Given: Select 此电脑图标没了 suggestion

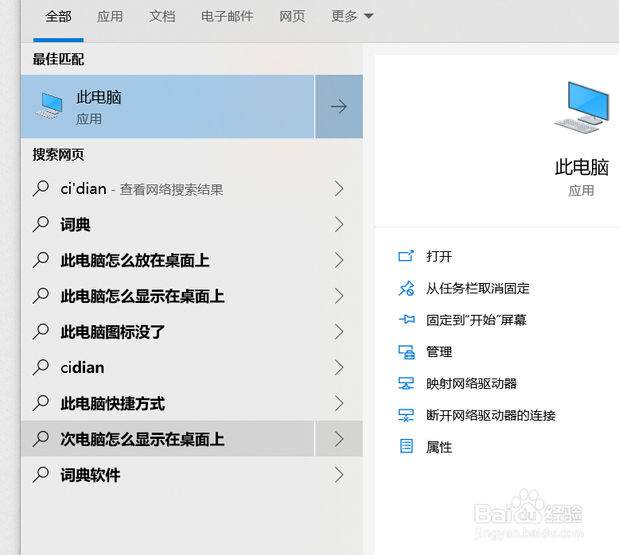Looking at the screenshot, I should pos(167,332).
